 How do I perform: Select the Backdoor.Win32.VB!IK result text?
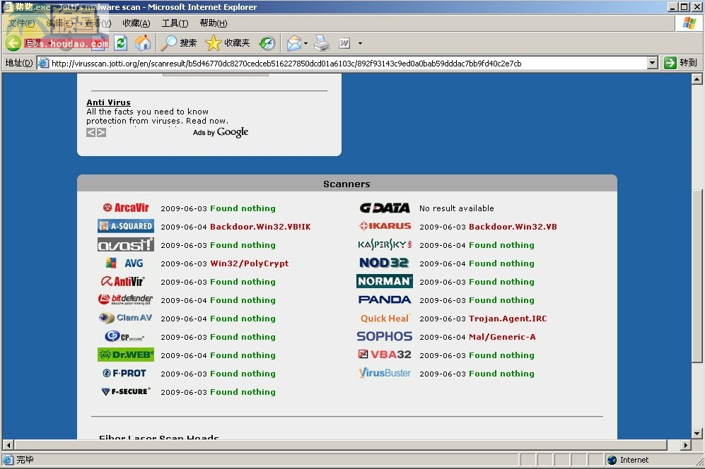click(260, 227)
